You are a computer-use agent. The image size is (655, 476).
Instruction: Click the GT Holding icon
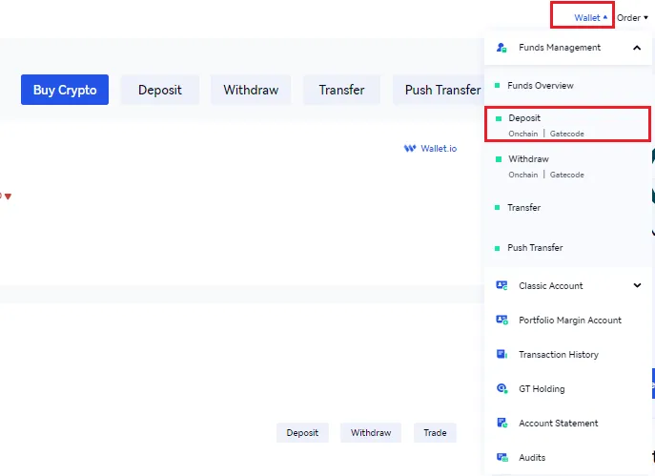[x=501, y=389]
